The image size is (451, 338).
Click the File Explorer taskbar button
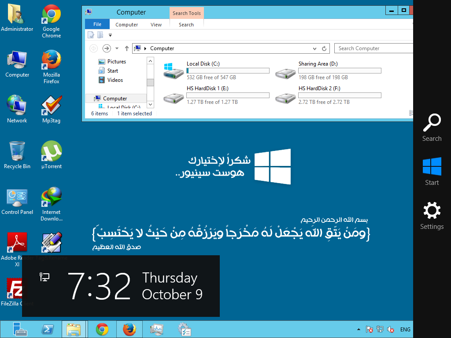[x=74, y=329]
